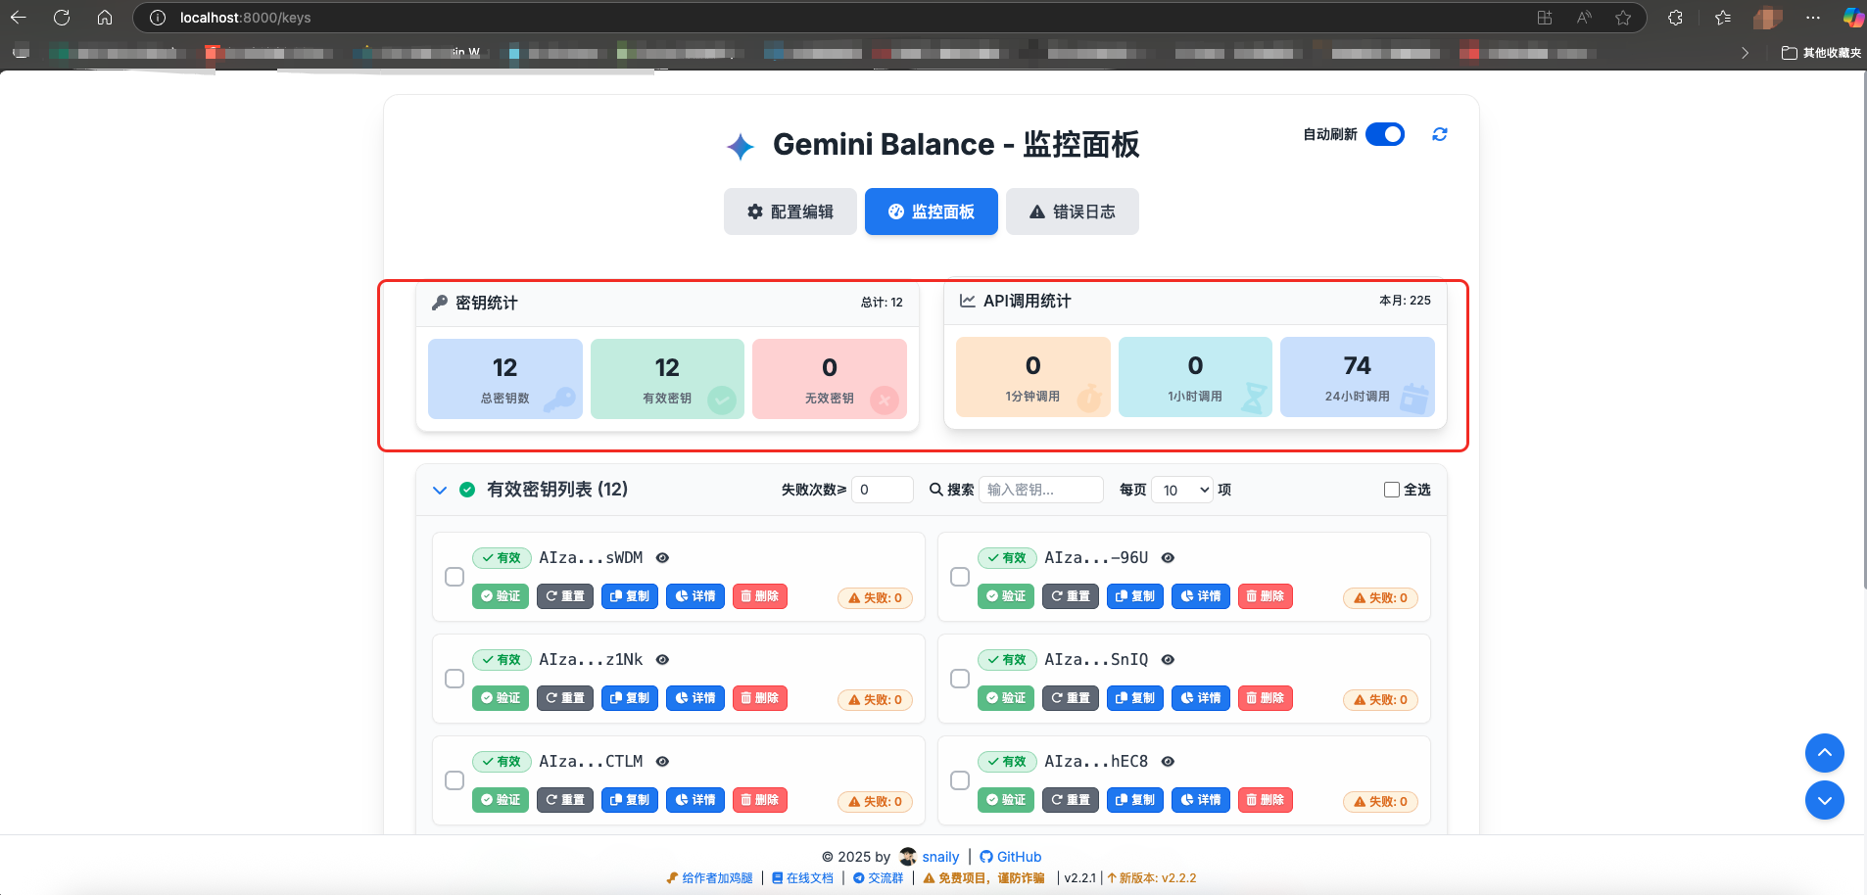Verify key AIza...SnIQ
Viewport: 1867px width, 895px height.
point(1006,698)
